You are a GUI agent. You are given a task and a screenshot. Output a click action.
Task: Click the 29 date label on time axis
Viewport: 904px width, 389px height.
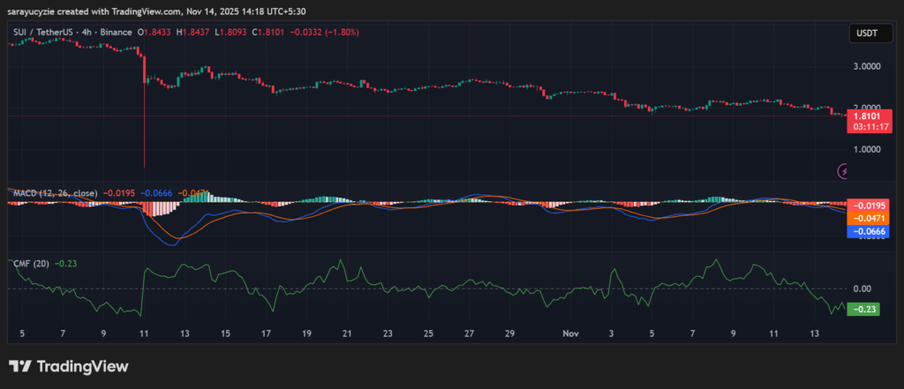pos(509,335)
